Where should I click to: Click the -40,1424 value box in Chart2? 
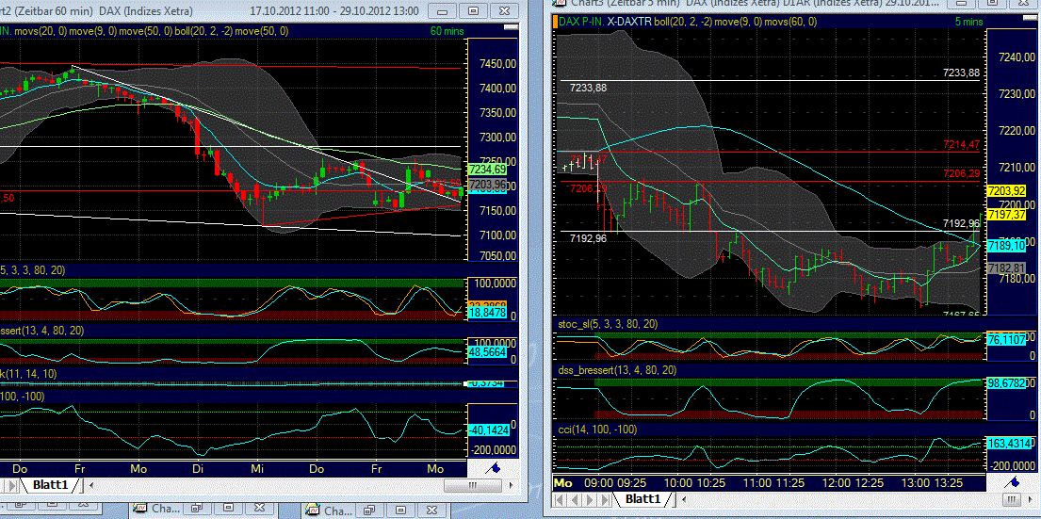tap(490, 430)
